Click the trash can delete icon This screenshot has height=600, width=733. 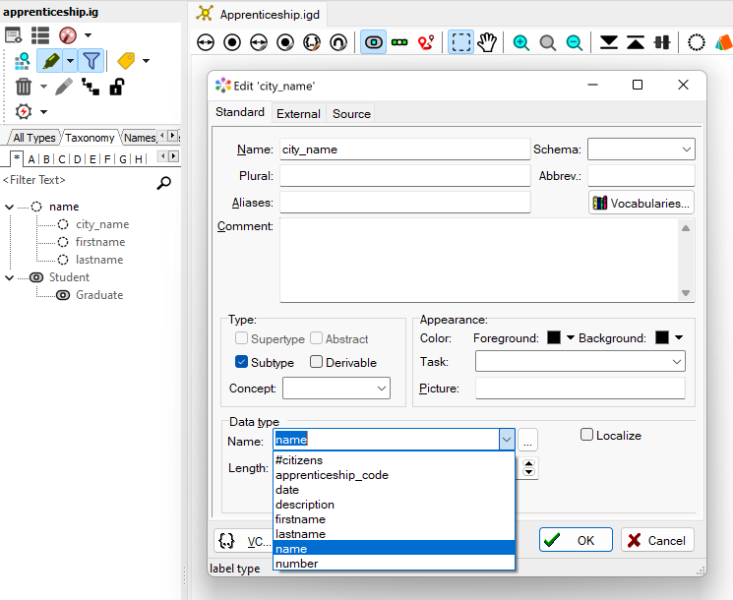tap(24, 87)
